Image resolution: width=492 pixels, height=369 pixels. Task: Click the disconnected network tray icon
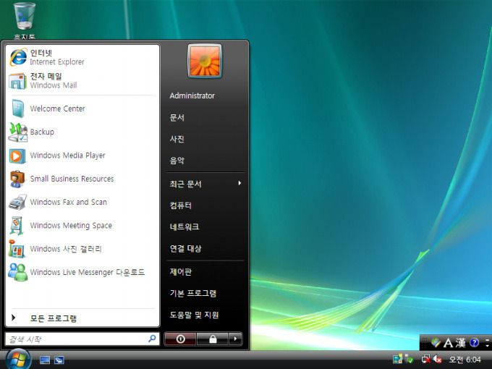425,359
